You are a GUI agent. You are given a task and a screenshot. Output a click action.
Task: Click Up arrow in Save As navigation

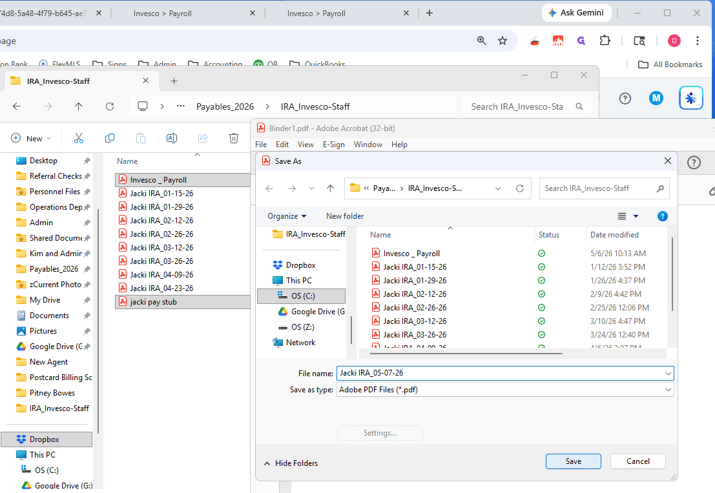[331, 188]
